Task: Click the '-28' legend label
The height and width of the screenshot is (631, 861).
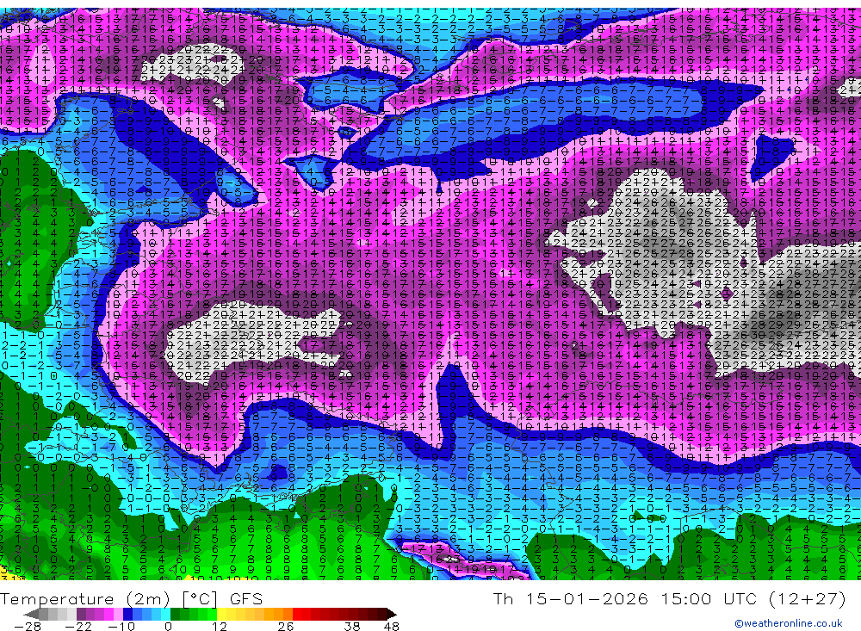Action: pos(28,626)
